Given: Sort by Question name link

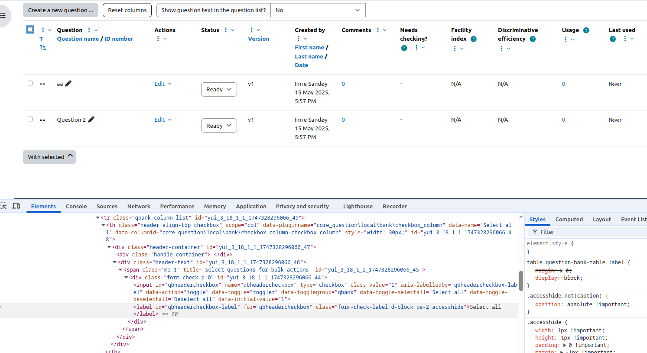Looking at the screenshot, I should click(78, 39).
